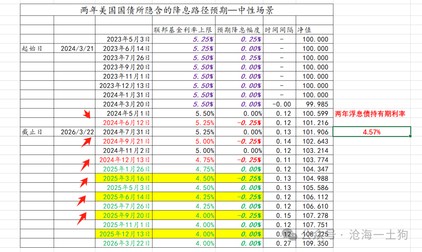Viewport: 422px width, 252px height.
Task: Click the red arrow beside 2024年12月13日 row
Action: point(85,165)
